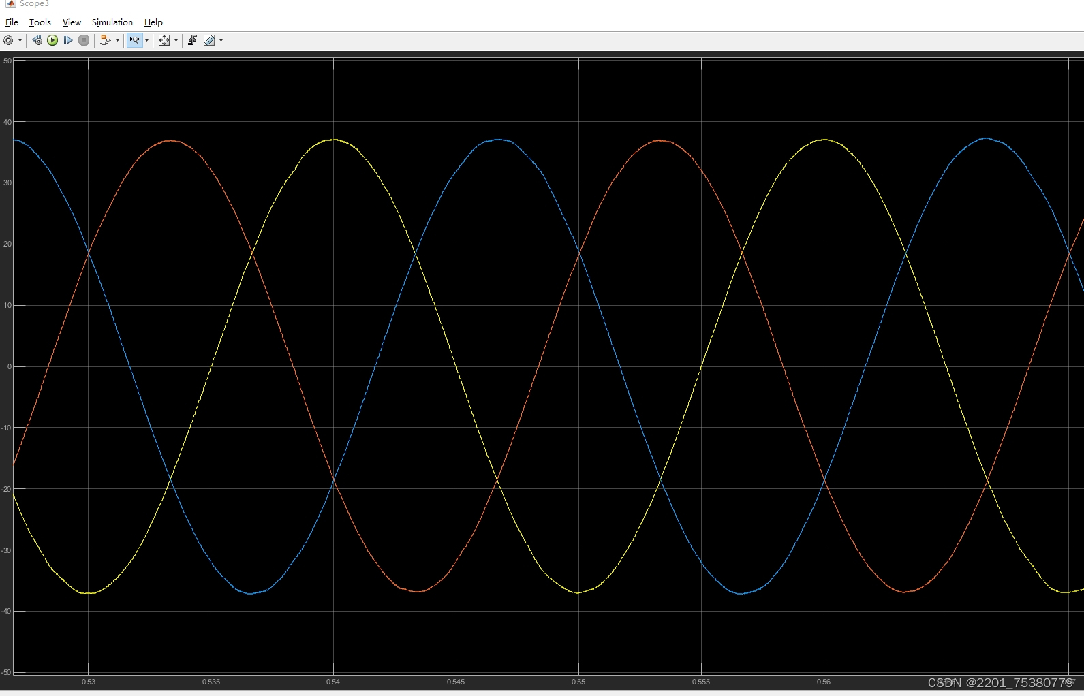Image resolution: width=1084 pixels, height=696 pixels.
Task: Click the Scale axes limits icon
Action: click(164, 41)
